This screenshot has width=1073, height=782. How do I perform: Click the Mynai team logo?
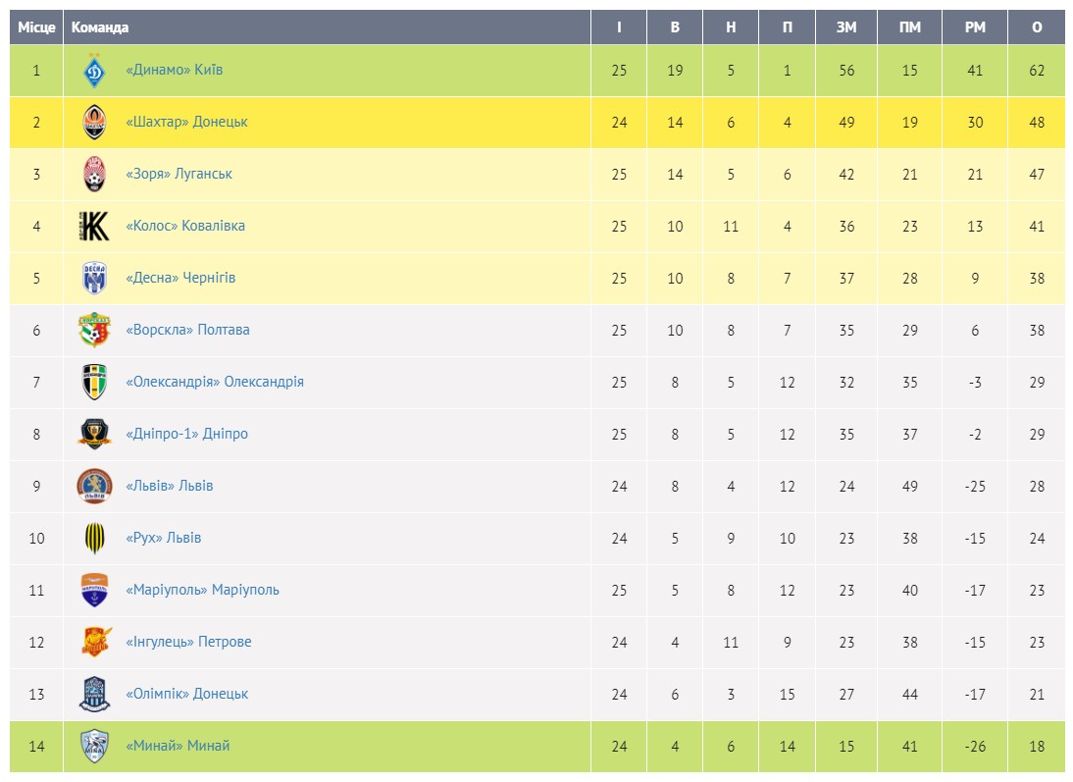(95, 747)
